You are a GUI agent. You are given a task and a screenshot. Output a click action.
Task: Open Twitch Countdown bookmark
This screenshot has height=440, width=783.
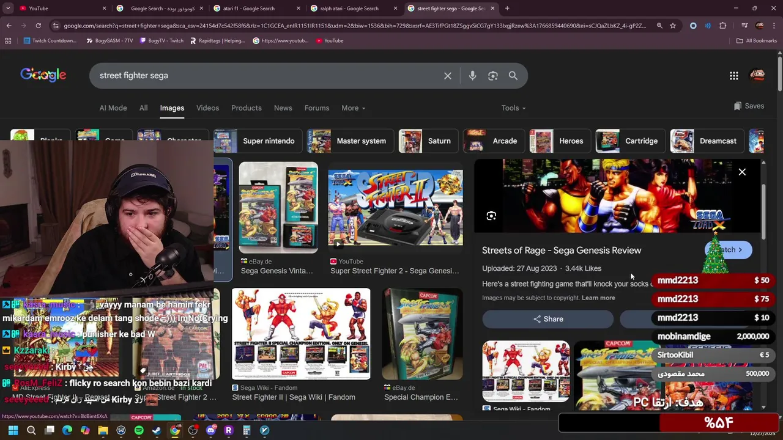(50, 41)
